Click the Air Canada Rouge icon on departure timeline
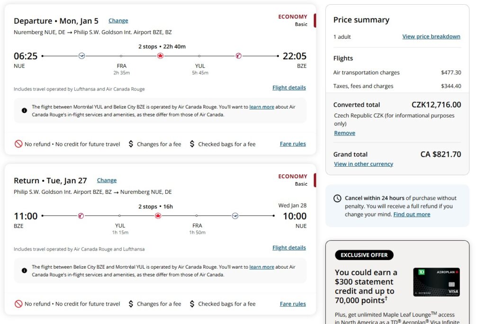Viewport: 485px width, 324px height. [239, 56]
